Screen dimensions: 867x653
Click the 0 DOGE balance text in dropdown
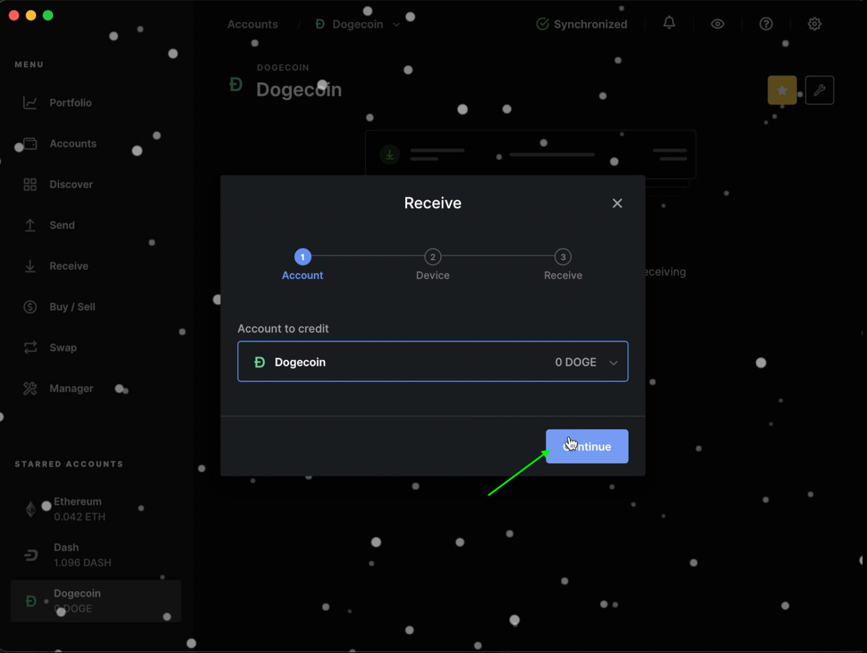(x=576, y=362)
